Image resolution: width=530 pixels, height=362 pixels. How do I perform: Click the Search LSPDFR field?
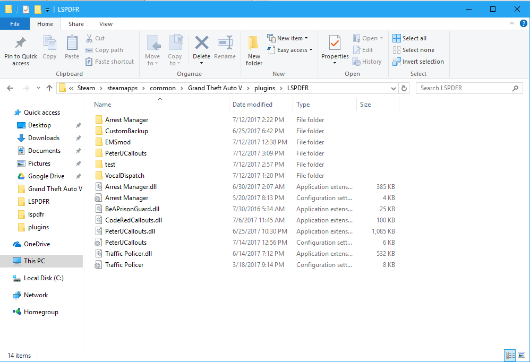469,88
